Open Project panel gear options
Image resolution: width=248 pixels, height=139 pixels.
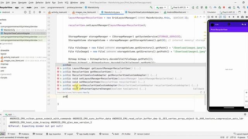(40, 12)
